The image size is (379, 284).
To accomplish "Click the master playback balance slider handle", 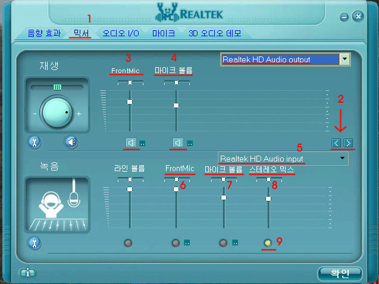I will tap(57, 87).
